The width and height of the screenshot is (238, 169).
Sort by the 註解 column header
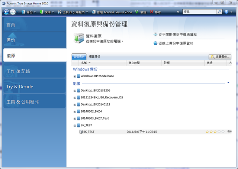click(x=183, y=63)
